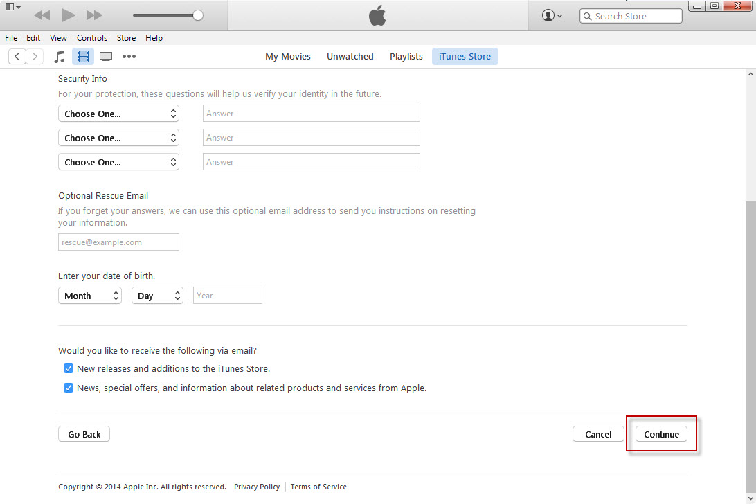Select the Movies library icon
Screen dimensions: 756x504
pyautogui.click(x=83, y=57)
